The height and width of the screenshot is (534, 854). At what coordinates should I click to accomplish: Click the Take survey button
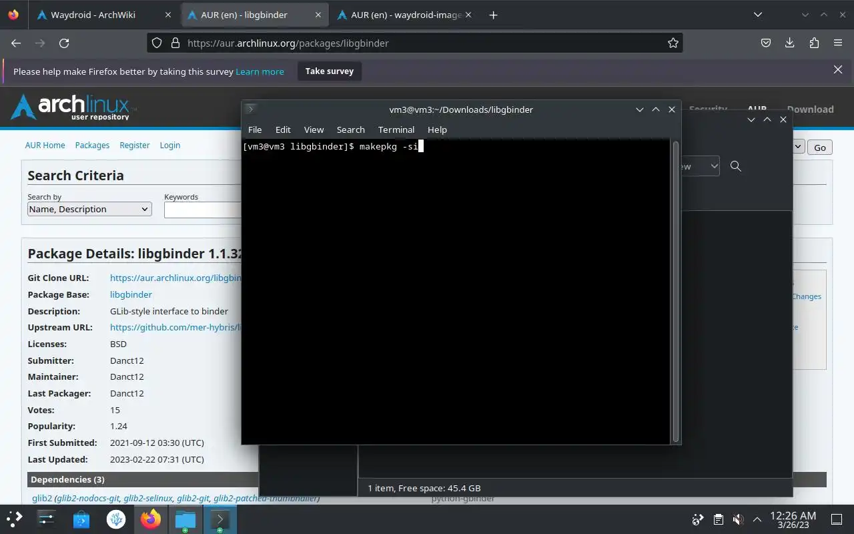coord(330,71)
